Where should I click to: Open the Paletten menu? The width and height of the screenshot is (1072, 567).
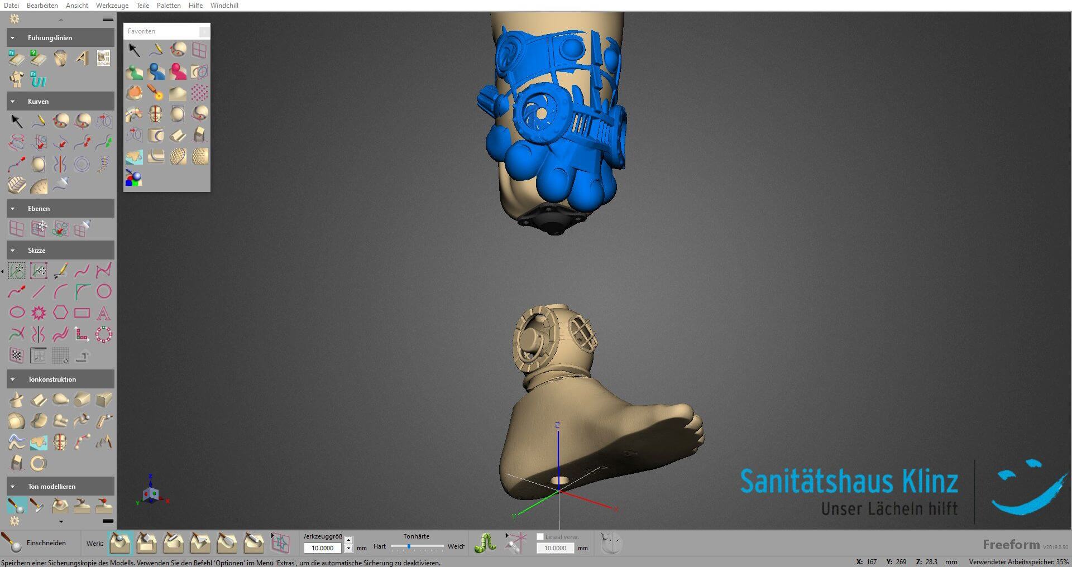169,6
